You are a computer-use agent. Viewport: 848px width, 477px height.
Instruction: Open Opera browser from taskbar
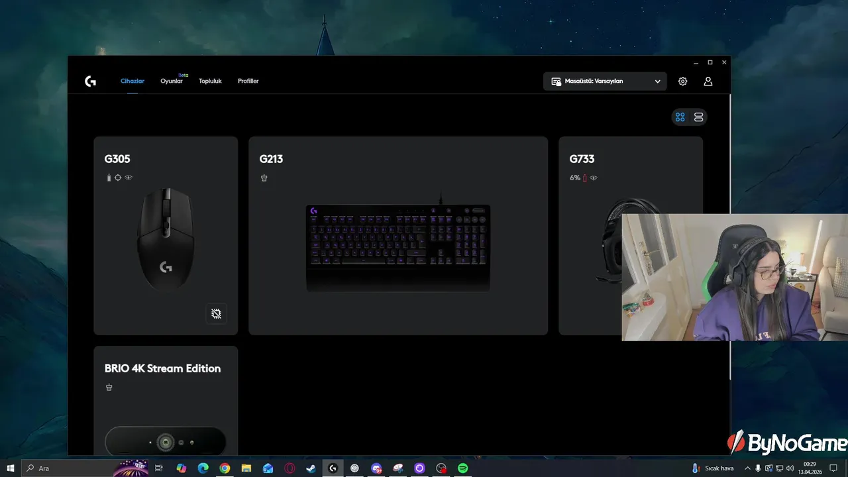coord(290,468)
